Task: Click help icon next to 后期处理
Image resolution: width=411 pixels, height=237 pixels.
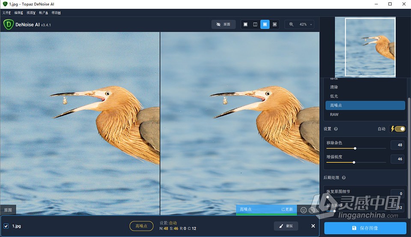Action: pyautogui.click(x=344, y=178)
